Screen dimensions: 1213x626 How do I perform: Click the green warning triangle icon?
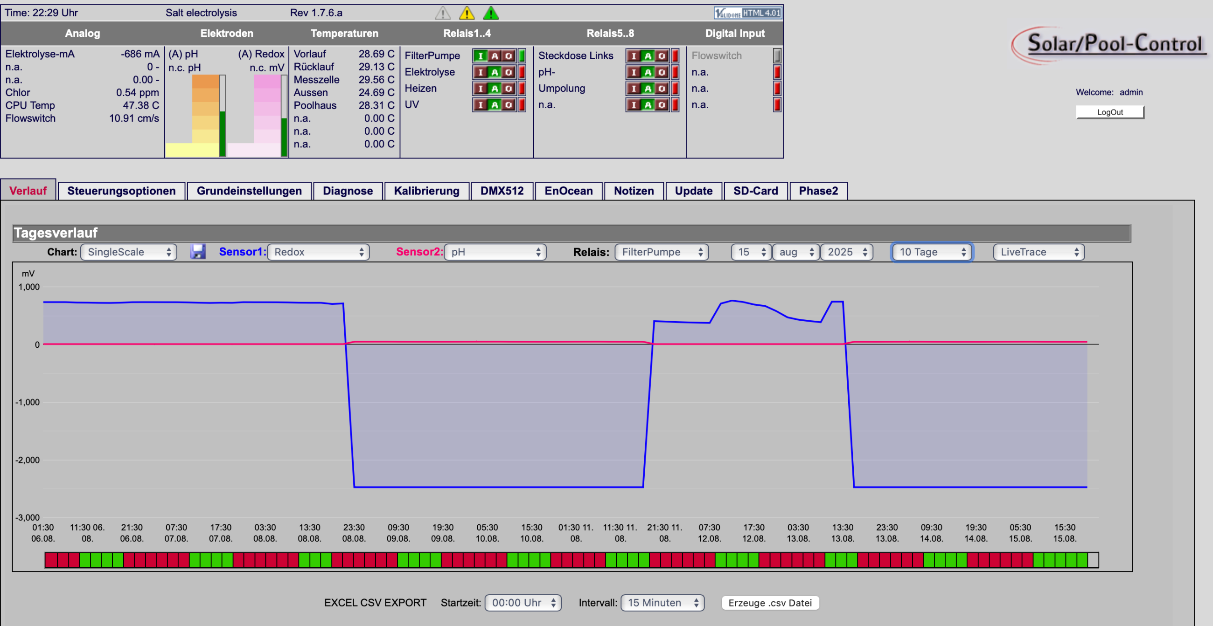490,13
